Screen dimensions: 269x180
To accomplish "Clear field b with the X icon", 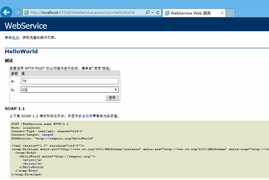I will coord(115,90).
